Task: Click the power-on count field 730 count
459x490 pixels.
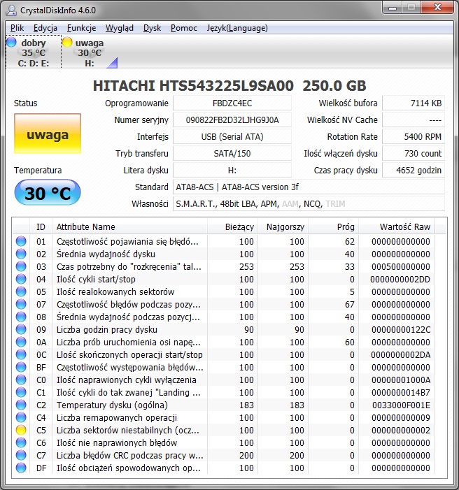Action: tap(414, 154)
